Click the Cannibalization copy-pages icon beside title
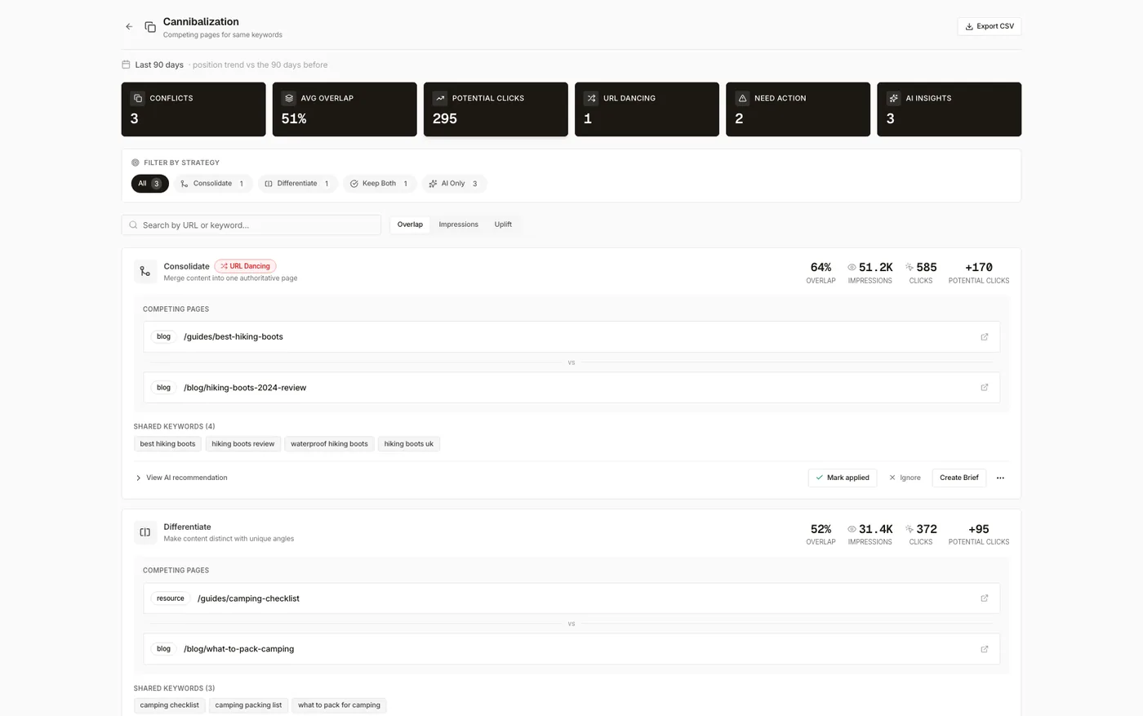1143x716 pixels. pos(150,27)
